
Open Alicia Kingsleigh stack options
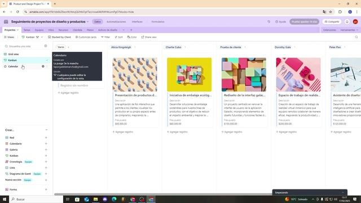[x=135, y=47]
